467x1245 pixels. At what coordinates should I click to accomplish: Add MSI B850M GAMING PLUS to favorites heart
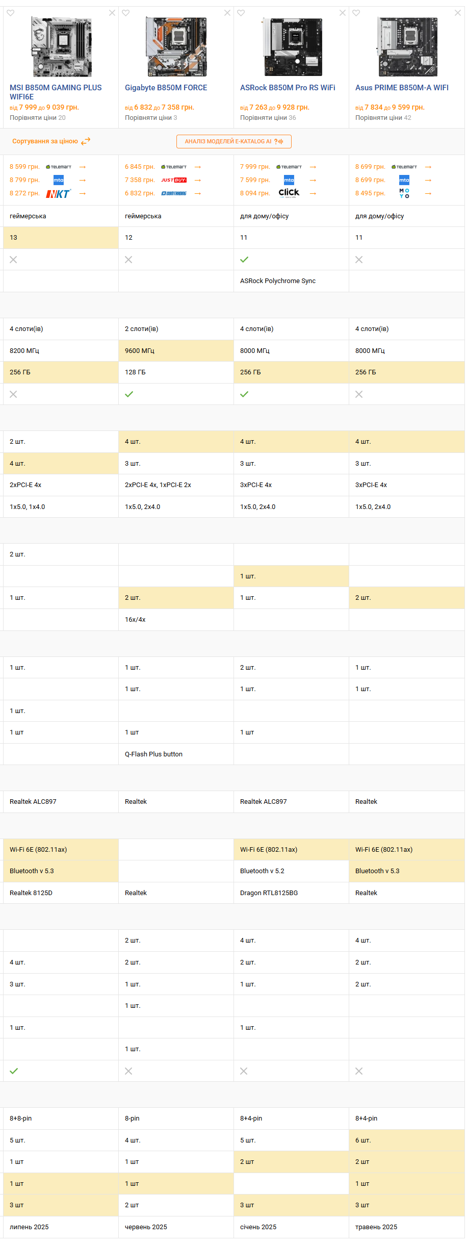[x=11, y=13]
